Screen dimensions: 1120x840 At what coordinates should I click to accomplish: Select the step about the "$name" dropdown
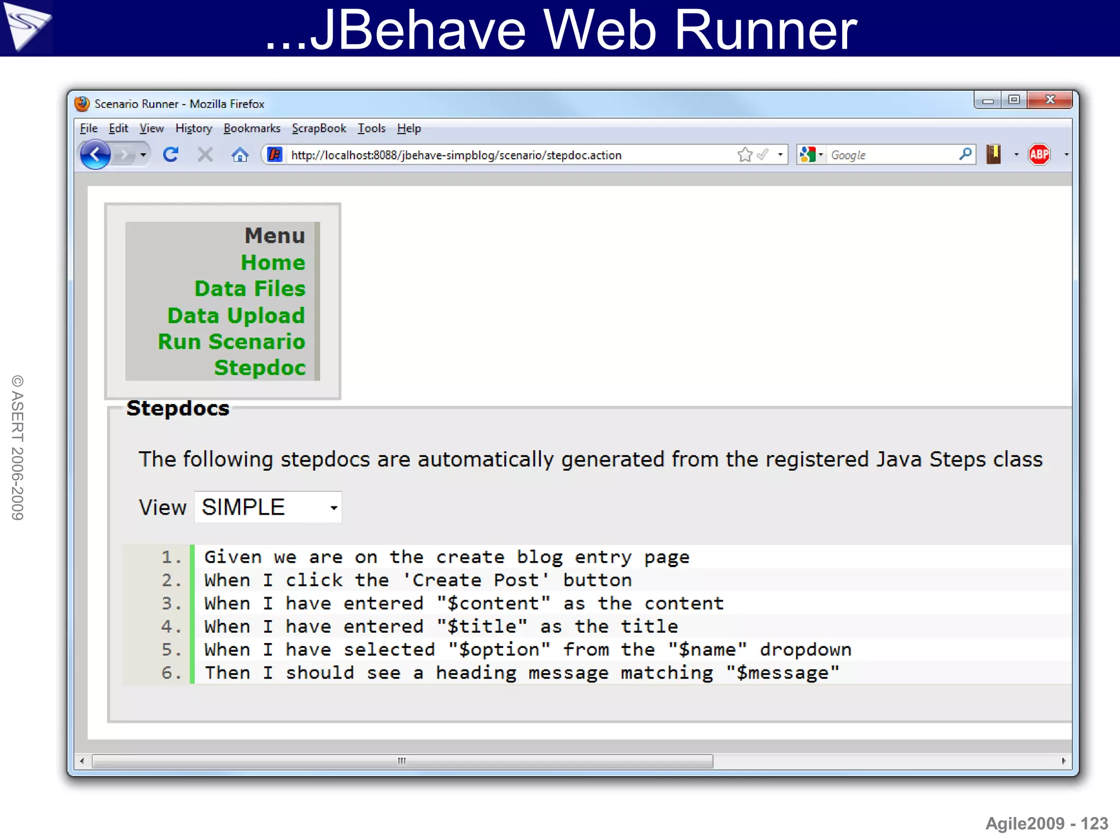pyautogui.click(x=528, y=649)
